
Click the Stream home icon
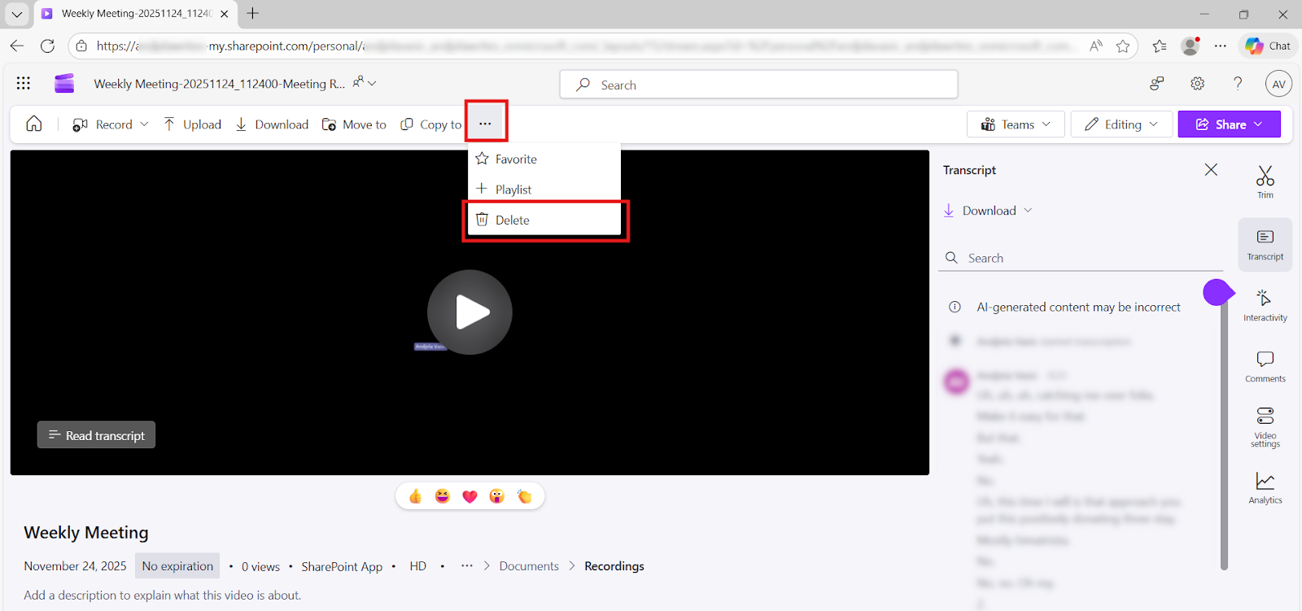(x=34, y=124)
